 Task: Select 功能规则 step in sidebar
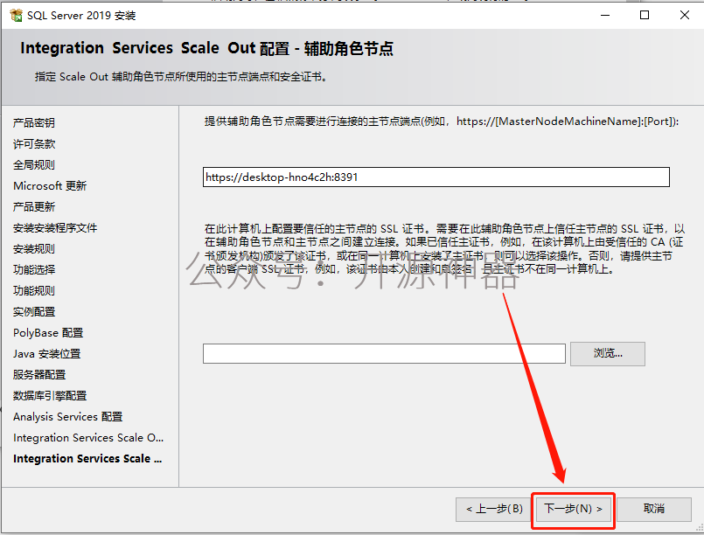(34, 291)
